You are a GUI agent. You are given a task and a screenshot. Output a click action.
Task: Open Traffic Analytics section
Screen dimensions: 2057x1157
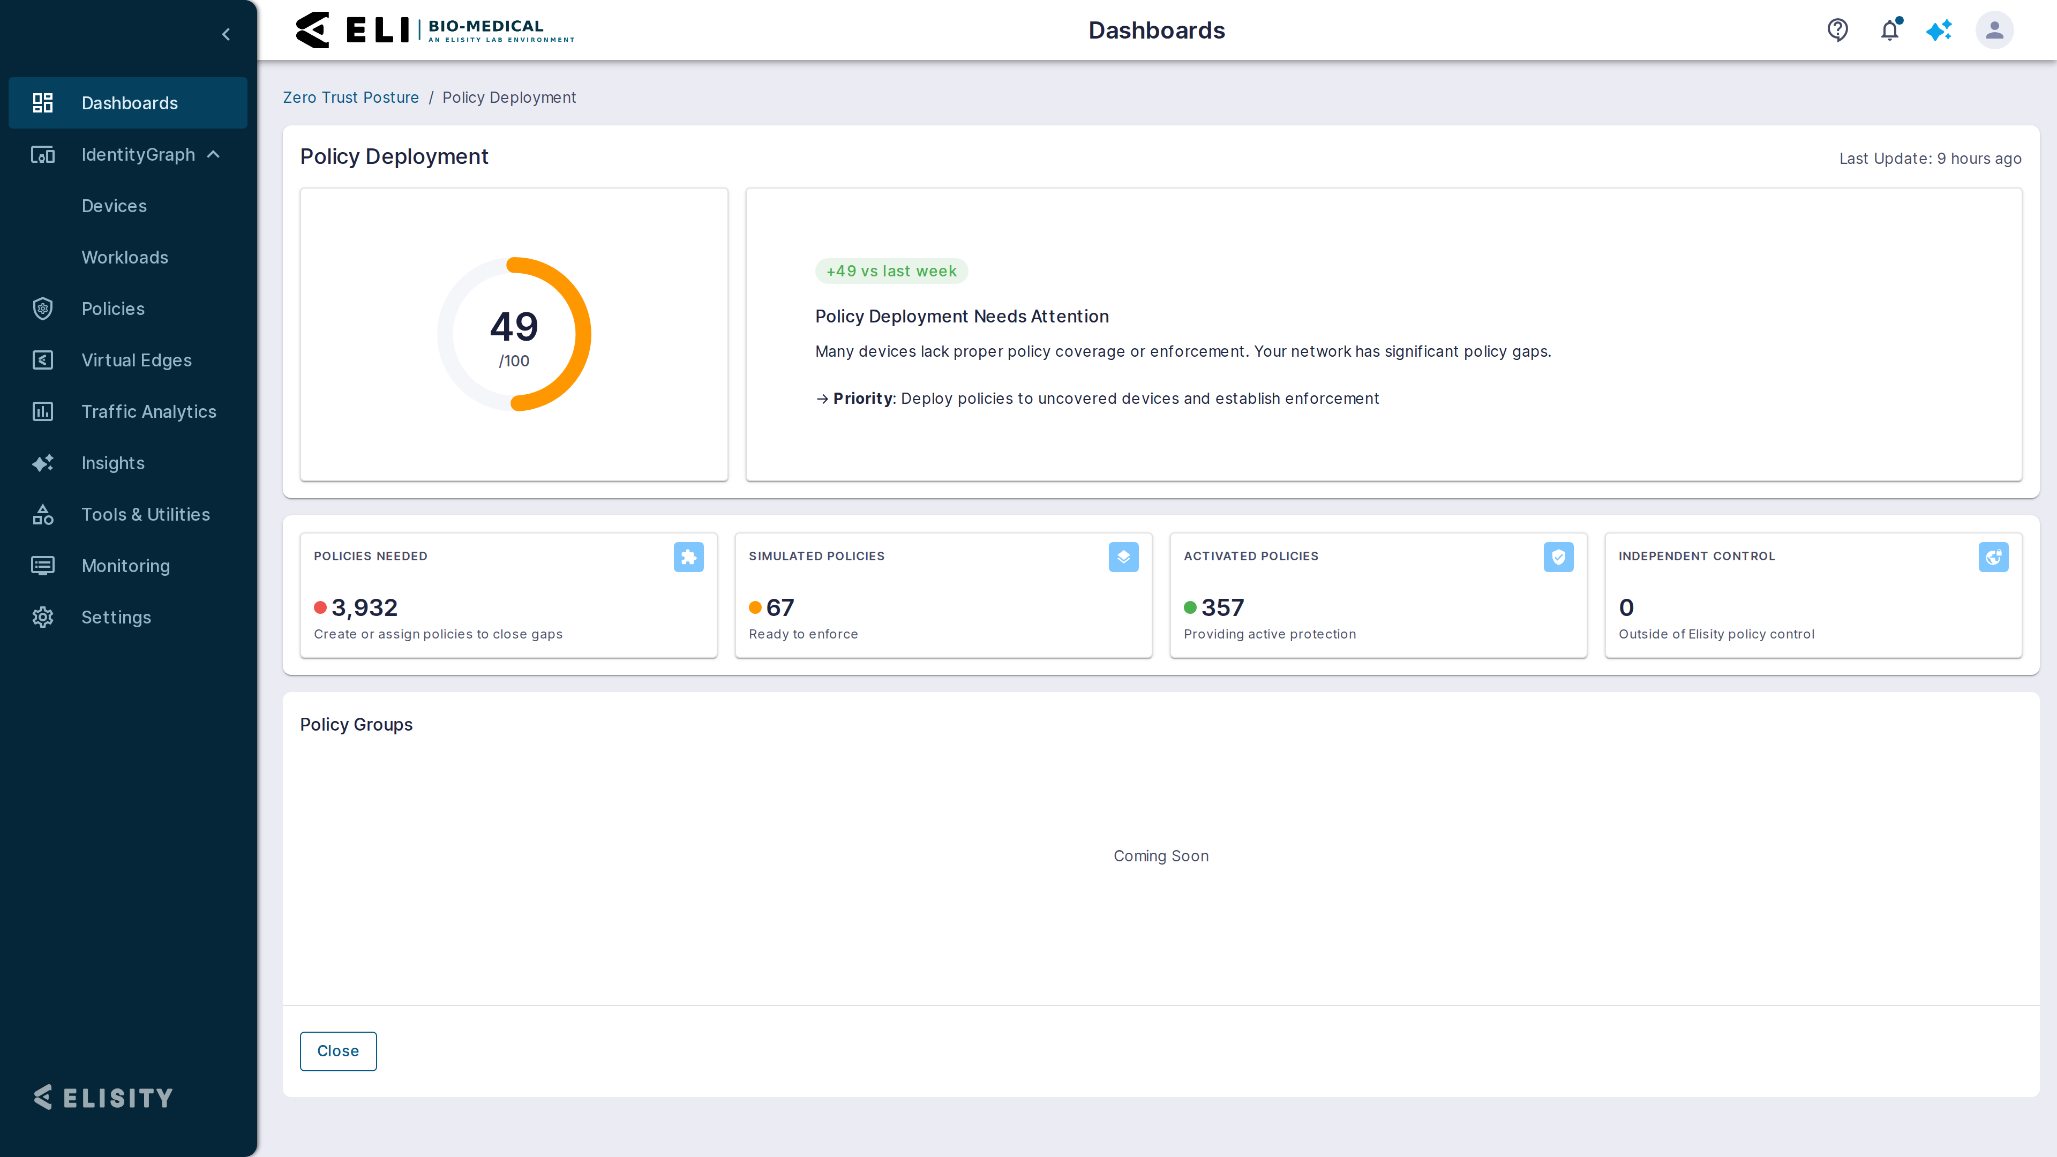(148, 411)
